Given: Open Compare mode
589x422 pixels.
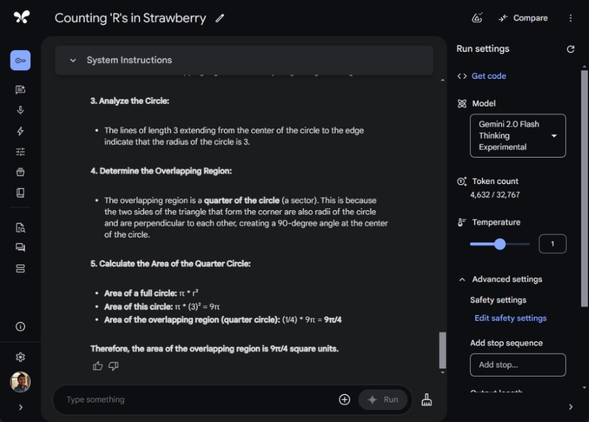Looking at the screenshot, I should coord(523,18).
